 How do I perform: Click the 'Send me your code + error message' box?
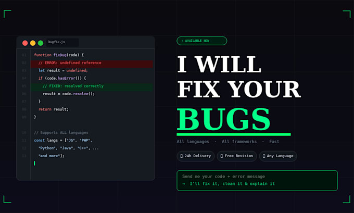click(x=257, y=181)
